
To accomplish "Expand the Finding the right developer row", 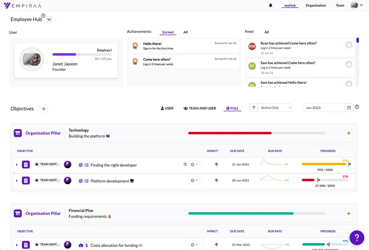I will coord(17,165).
